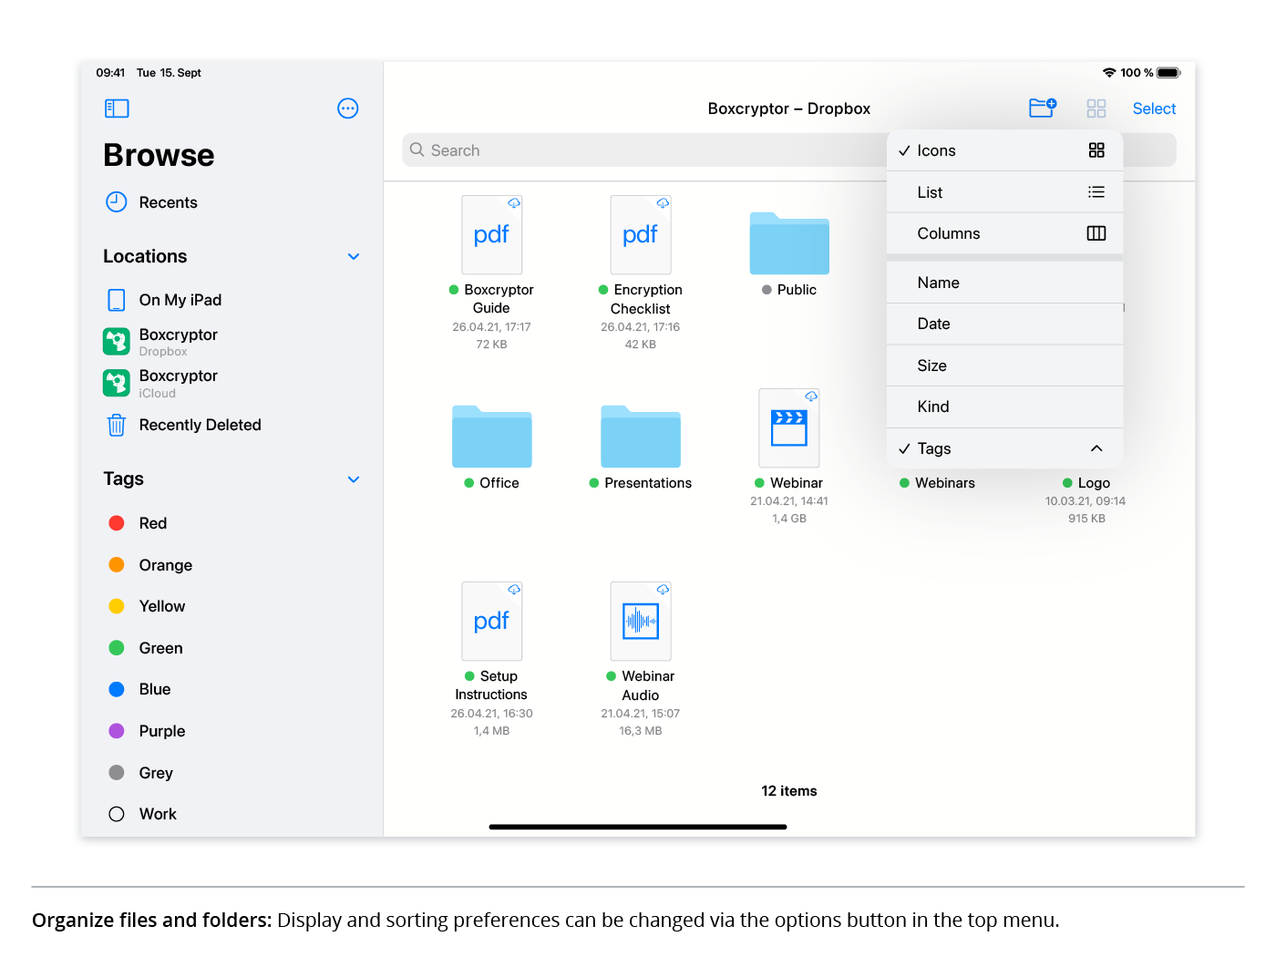Image resolution: width=1276 pixels, height=957 pixels.
Task: Filter by the Work tag
Action: point(142,814)
